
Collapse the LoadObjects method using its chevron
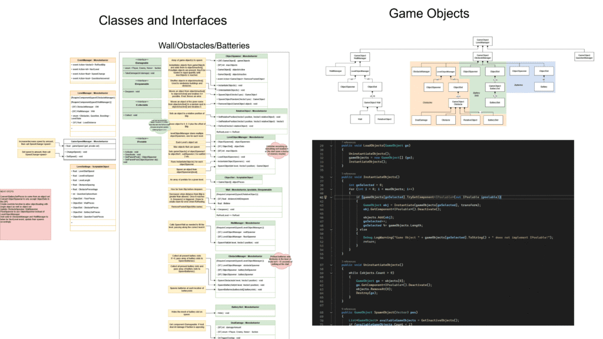click(331, 146)
